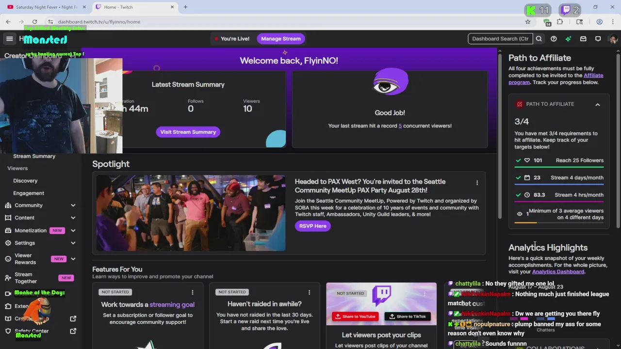Reload the page in browser

[34, 22]
